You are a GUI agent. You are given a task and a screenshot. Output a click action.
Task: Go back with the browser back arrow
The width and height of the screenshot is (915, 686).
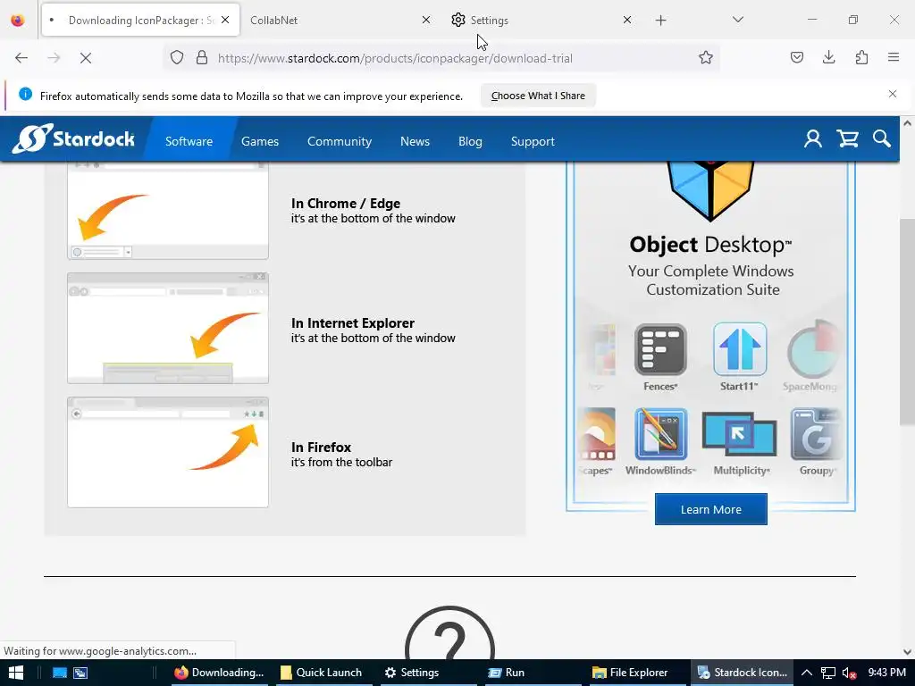(21, 58)
